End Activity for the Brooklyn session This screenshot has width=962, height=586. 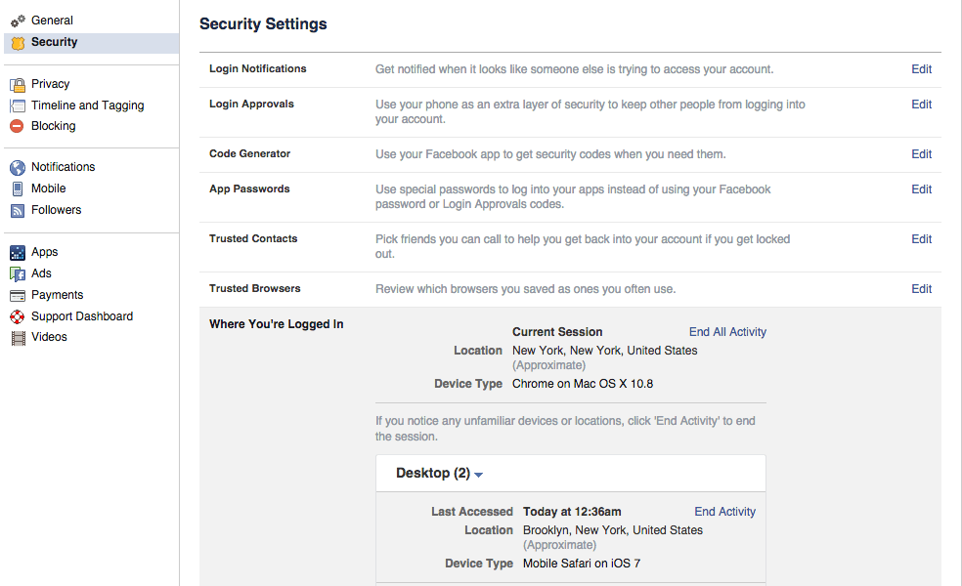pos(724,511)
